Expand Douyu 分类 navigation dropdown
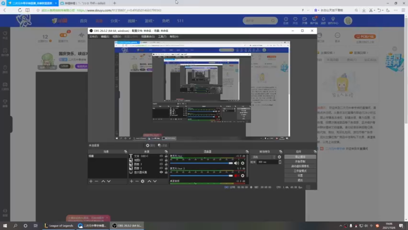408x230 pixels. [115, 20]
